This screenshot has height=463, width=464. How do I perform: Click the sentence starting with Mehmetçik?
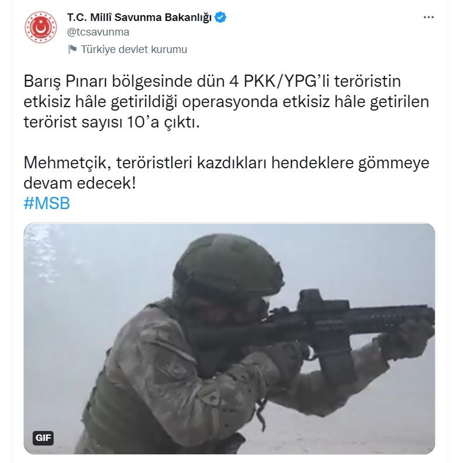[x=226, y=172]
